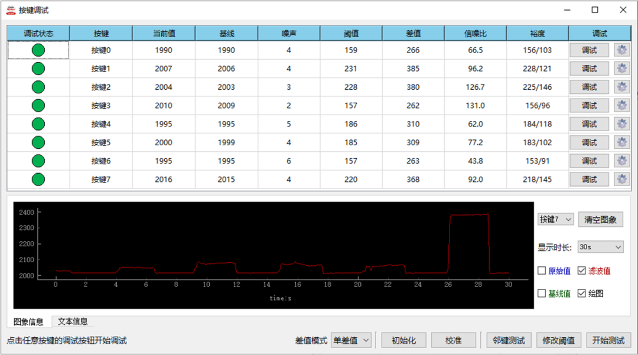Select margin cell 218/145
The image size is (638, 355).
coord(538,180)
